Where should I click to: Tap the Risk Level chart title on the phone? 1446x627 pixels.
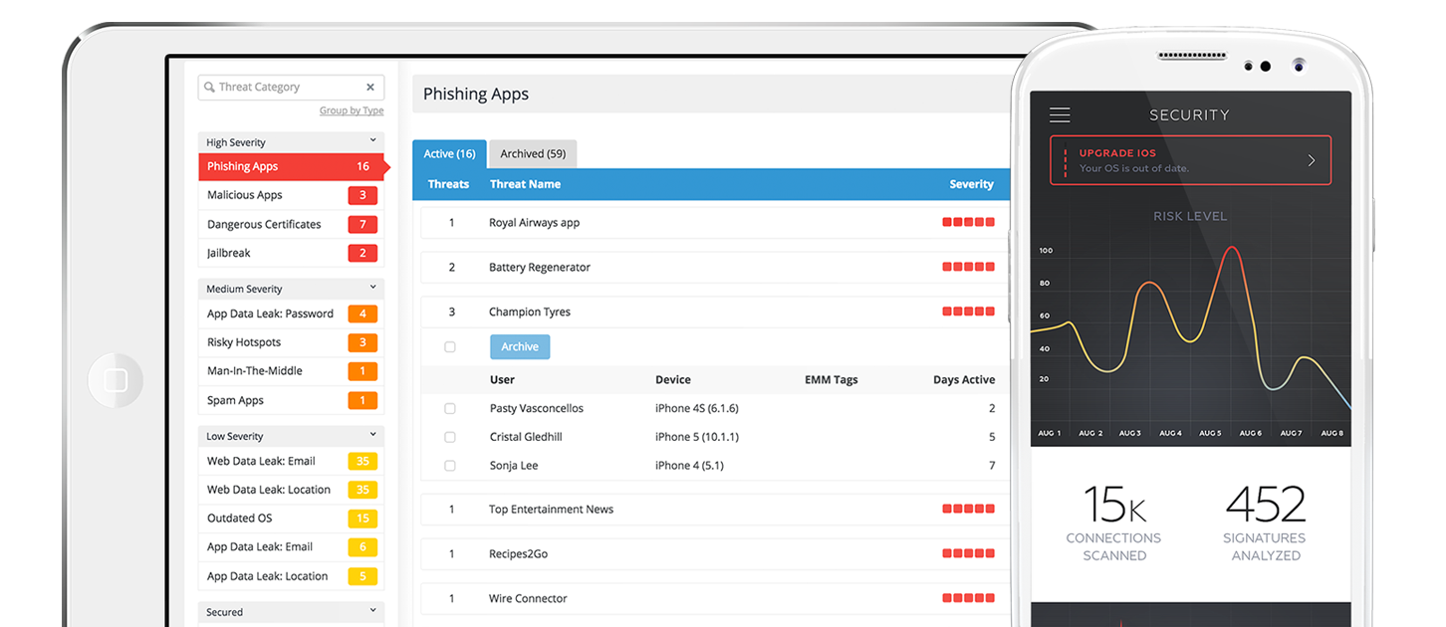point(1190,216)
